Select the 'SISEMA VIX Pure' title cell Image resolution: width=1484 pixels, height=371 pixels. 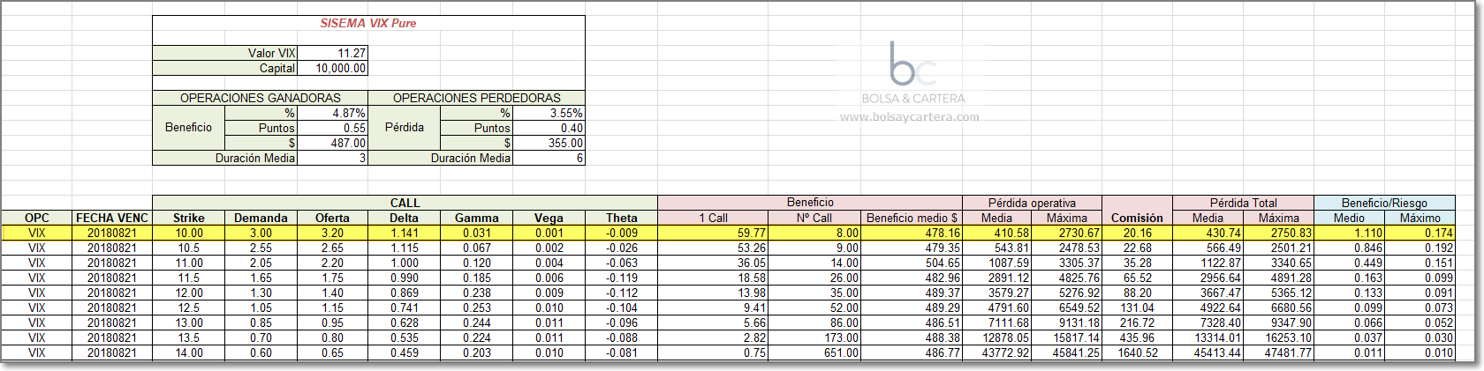click(x=368, y=24)
